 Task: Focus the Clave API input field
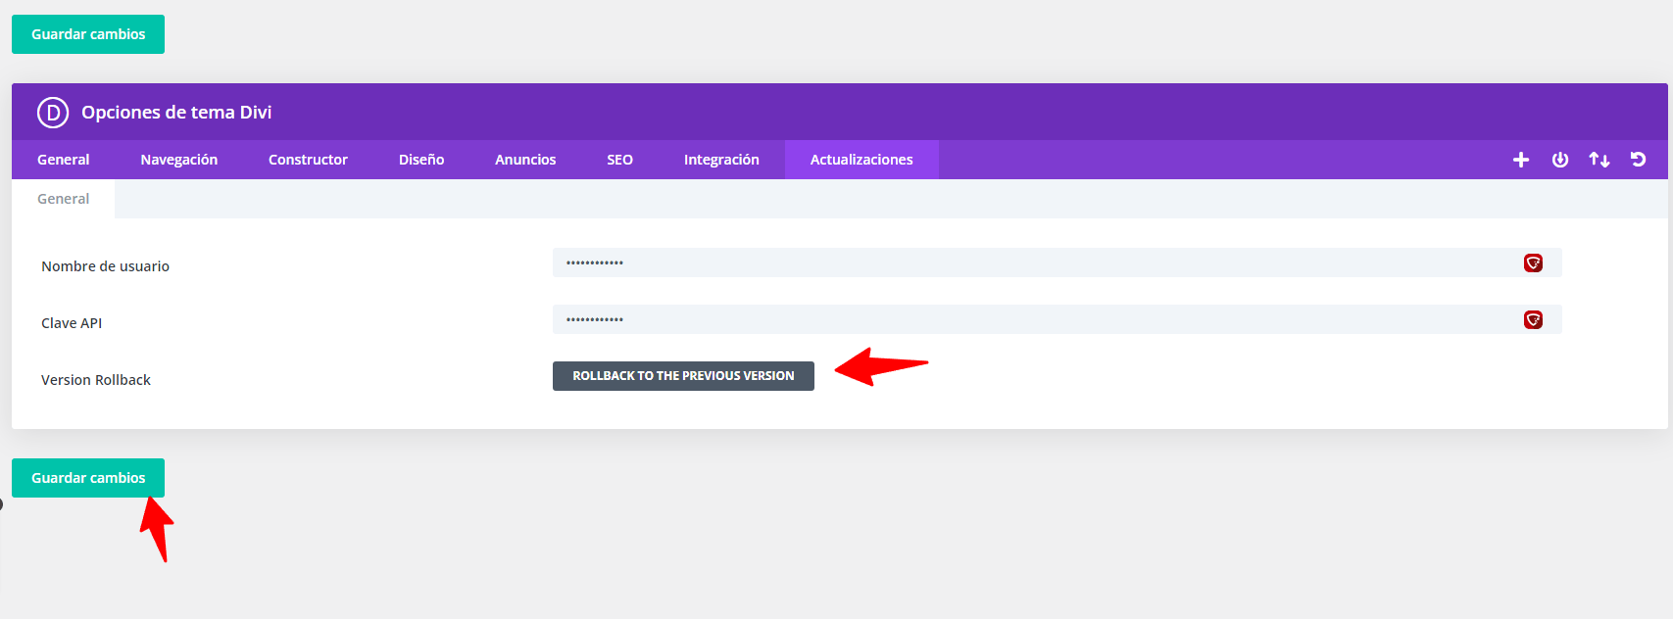click(1057, 319)
